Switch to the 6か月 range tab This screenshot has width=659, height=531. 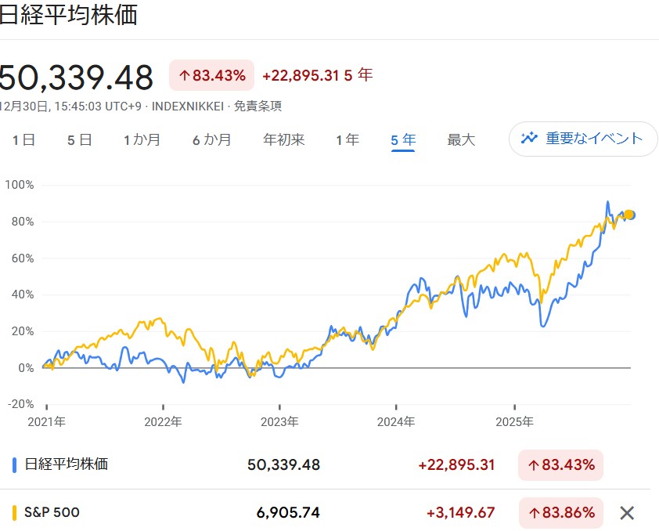click(212, 140)
